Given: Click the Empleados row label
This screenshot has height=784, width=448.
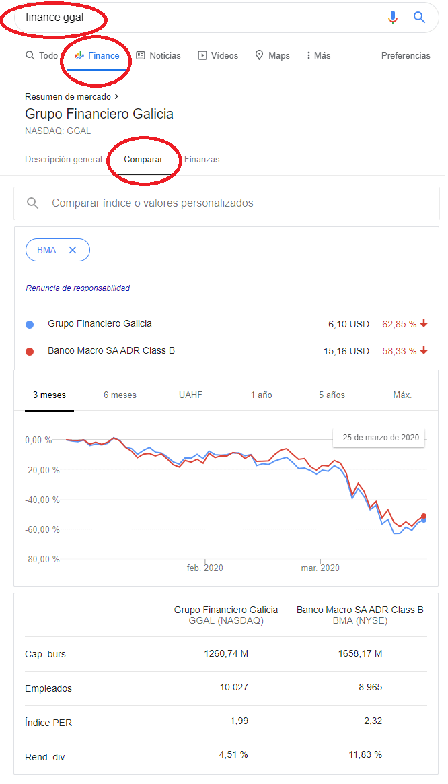Looking at the screenshot, I should (x=48, y=688).
